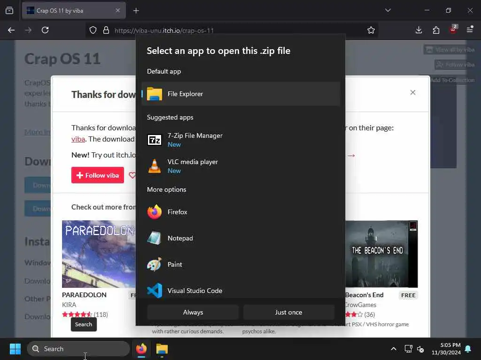Select Visual Studio Code option
The image size is (481, 360).
click(x=240, y=291)
